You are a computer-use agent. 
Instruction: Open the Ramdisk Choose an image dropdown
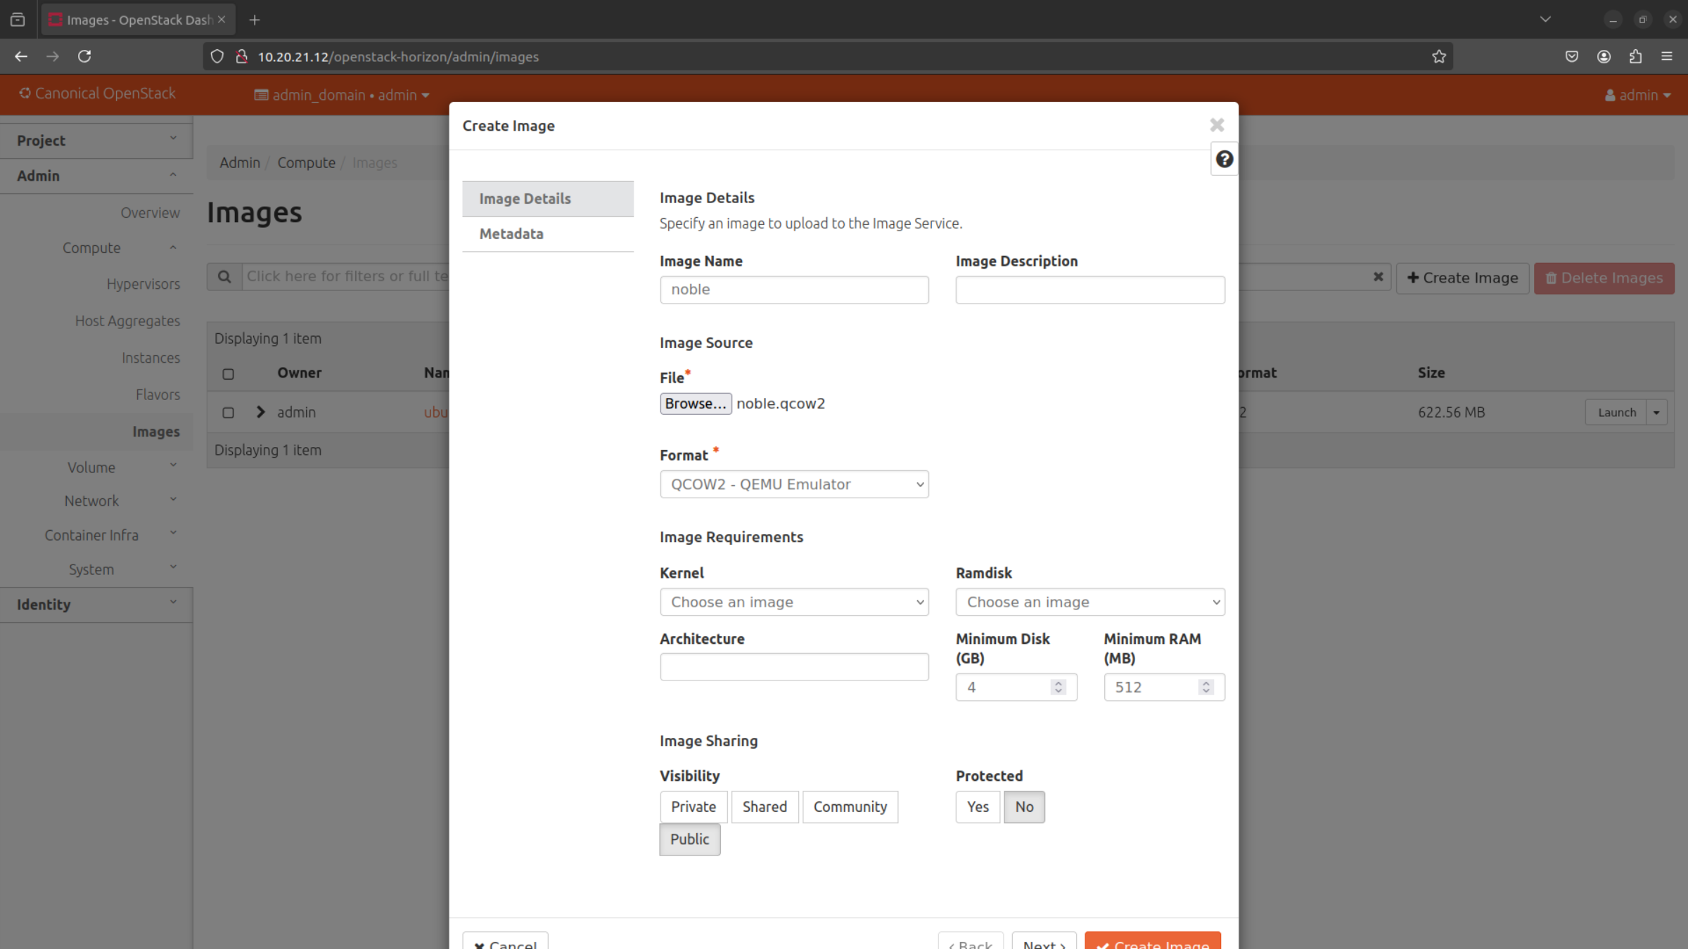(1090, 602)
